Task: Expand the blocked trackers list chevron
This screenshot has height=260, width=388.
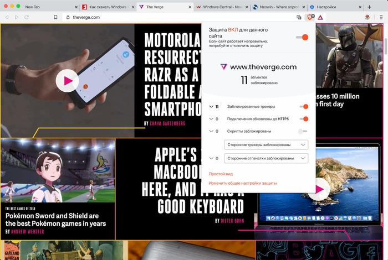Action: tap(211, 106)
